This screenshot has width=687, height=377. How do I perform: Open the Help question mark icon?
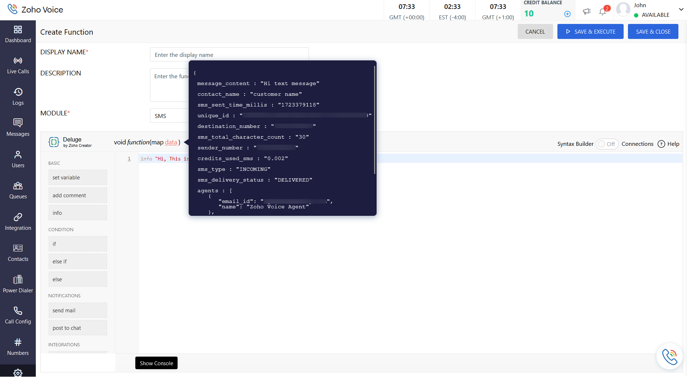click(661, 144)
